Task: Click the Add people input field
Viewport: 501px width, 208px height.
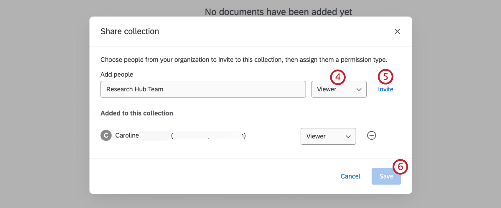Action: (x=203, y=89)
